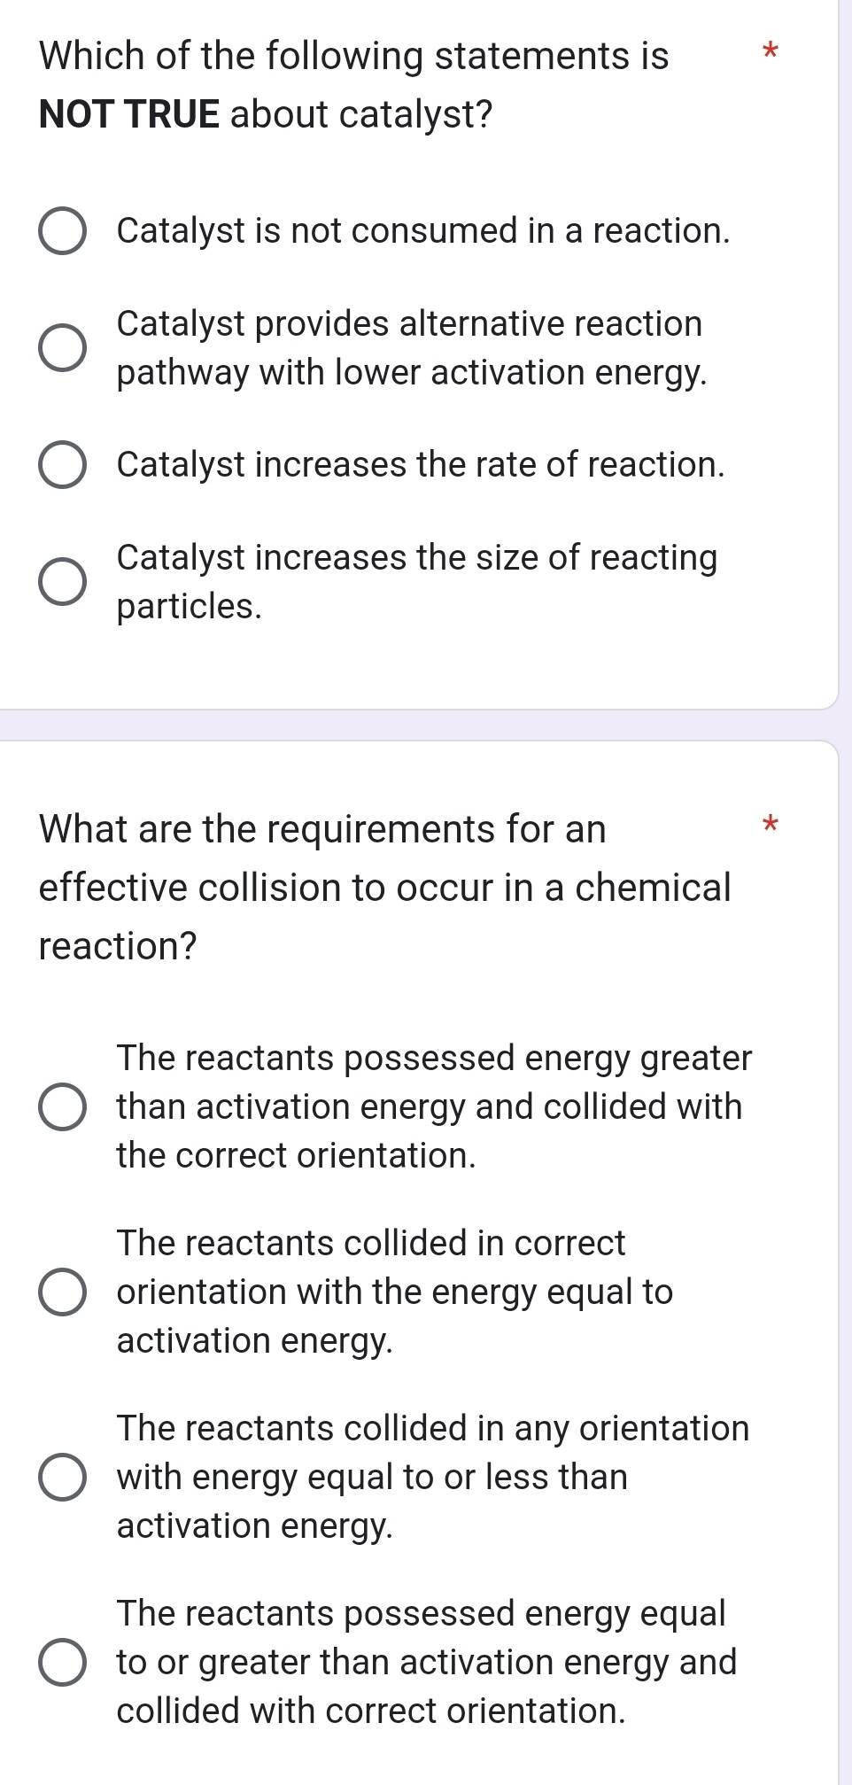Choose radio circle for 'increases the rate of reaction'
This screenshot has height=1785, width=852.
[x=63, y=466]
